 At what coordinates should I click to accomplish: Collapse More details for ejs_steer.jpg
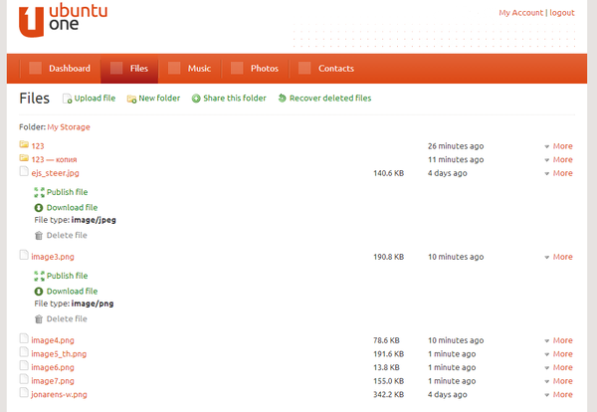[x=558, y=173]
